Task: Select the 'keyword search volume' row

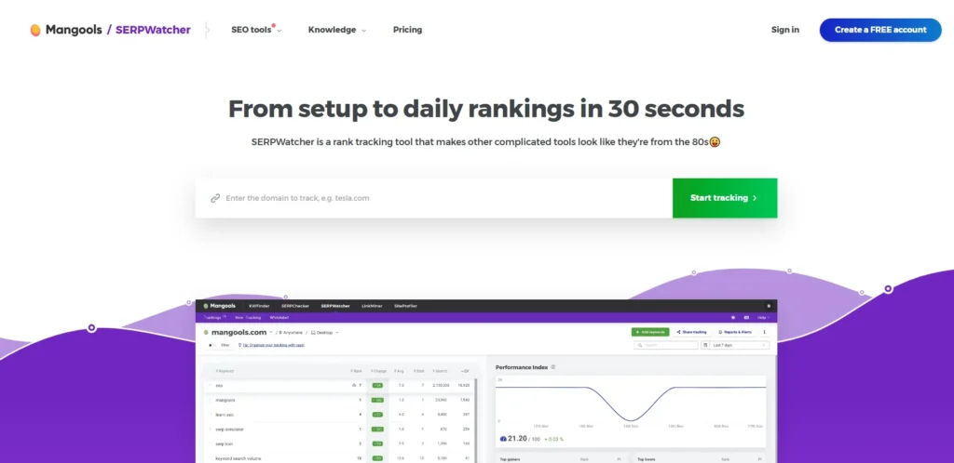Action: click(x=339, y=458)
